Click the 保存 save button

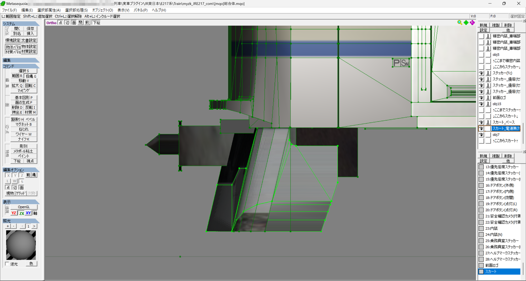point(30,28)
